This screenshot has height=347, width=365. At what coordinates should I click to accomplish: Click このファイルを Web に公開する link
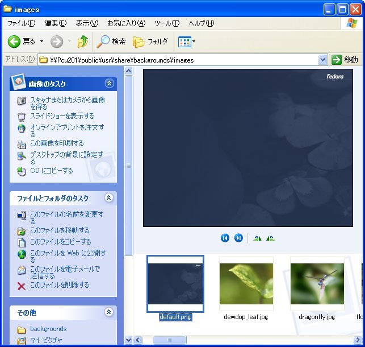click(x=68, y=256)
